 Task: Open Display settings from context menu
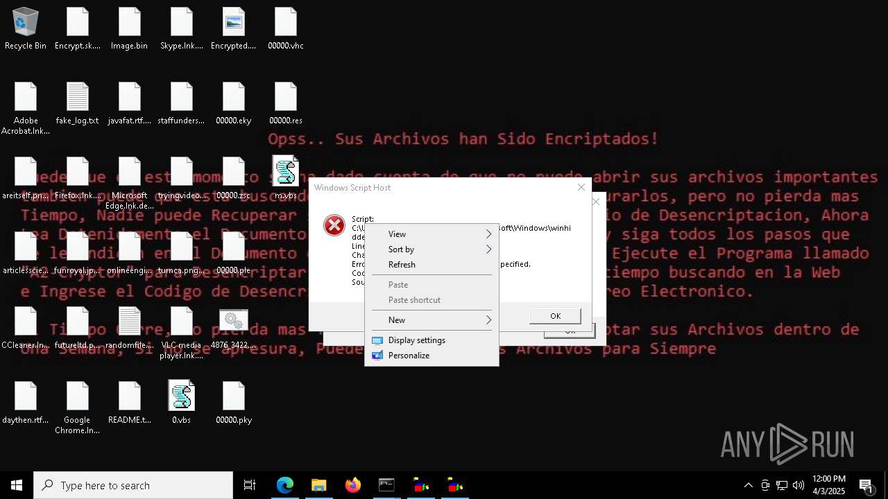(x=432, y=340)
